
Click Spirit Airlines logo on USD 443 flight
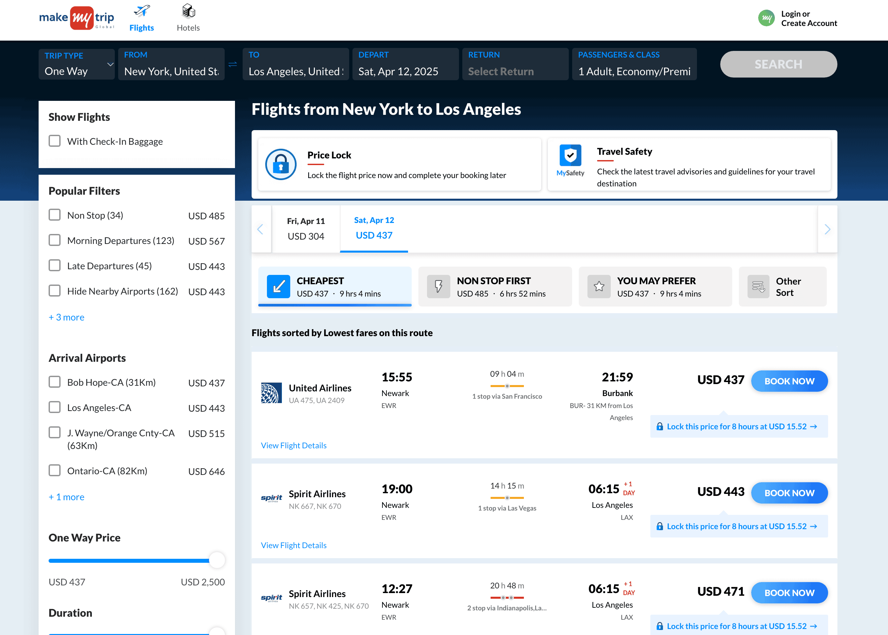271,498
